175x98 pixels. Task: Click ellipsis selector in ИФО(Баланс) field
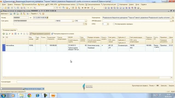click(x=171, y=21)
